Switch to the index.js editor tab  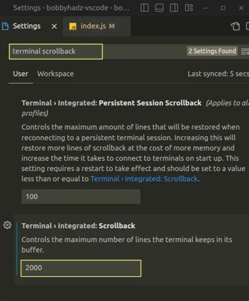pyautogui.click(x=97, y=26)
